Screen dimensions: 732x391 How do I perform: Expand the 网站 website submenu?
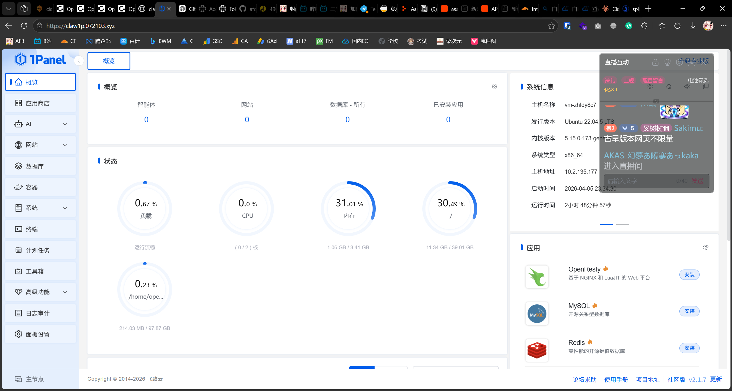(x=65, y=145)
